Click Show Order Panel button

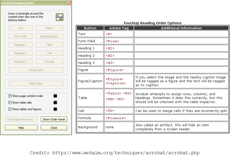click(54, 119)
